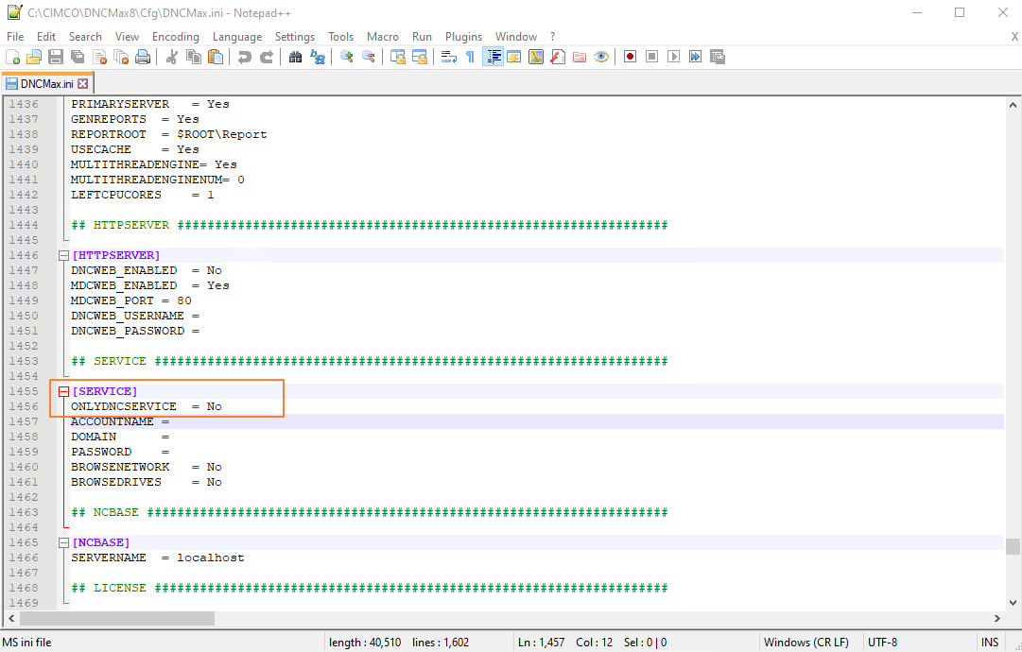Click the horizontal scrollbar right arrow
This screenshot has height=652, width=1022.
[x=996, y=617]
